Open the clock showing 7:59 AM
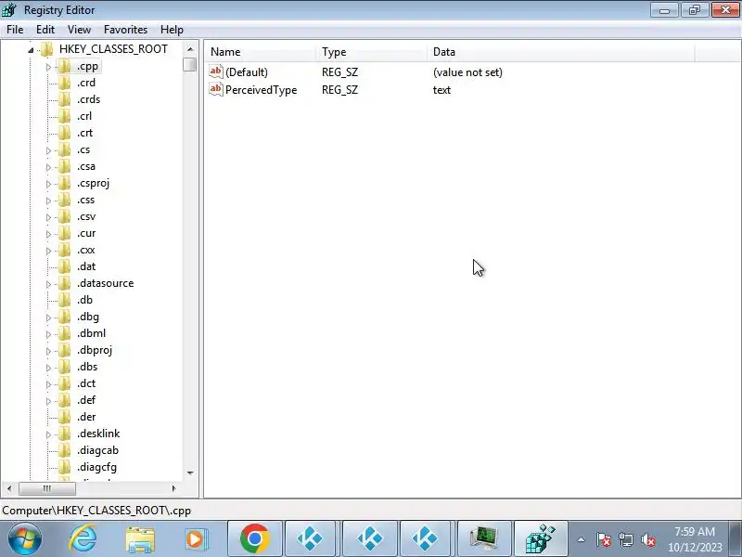The image size is (742, 557). coord(695,539)
